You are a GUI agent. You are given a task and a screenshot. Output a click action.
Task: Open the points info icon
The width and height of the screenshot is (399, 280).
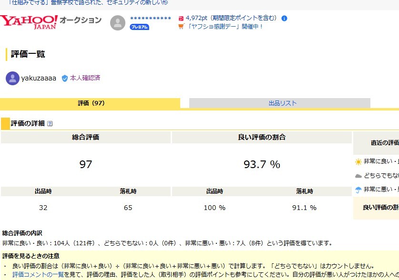tap(284, 18)
